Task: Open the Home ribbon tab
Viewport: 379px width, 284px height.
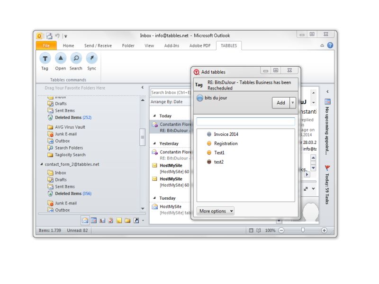Action: (x=68, y=45)
